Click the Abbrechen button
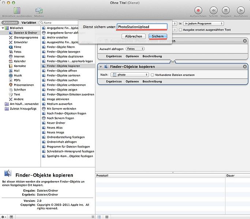250x219 pixels. coord(133,36)
